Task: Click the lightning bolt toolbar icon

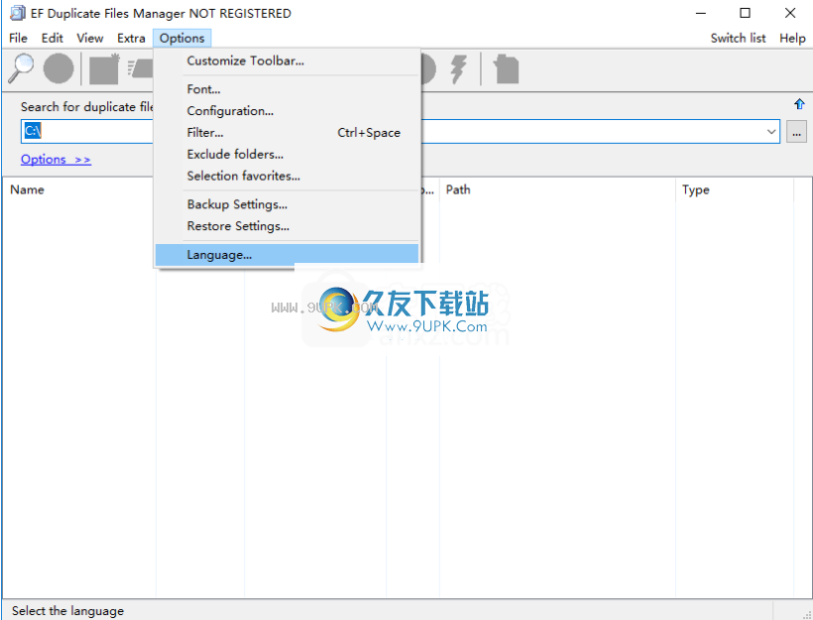Action: click(x=458, y=68)
